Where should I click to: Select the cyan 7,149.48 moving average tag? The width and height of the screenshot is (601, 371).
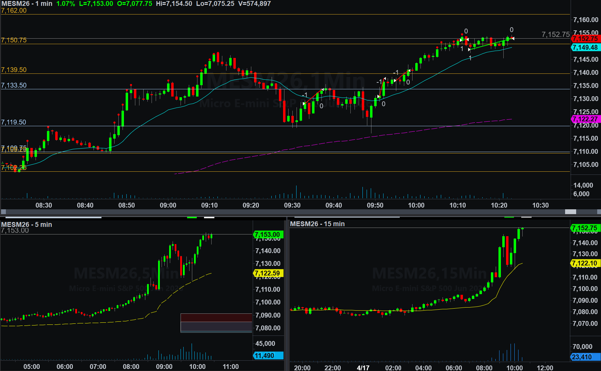585,48
